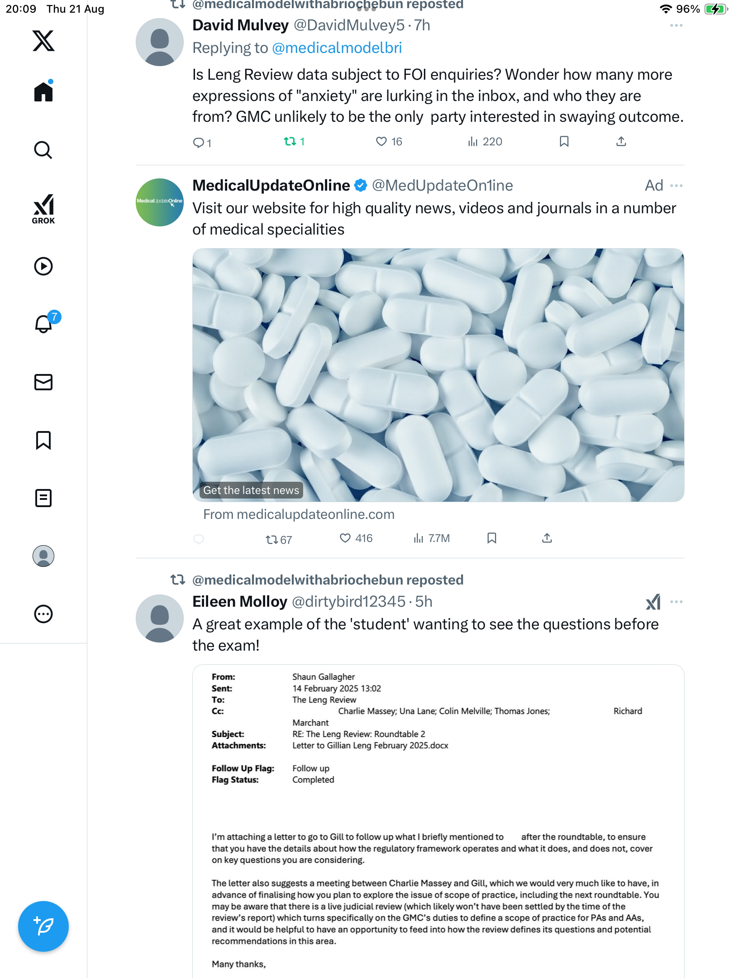Image resolution: width=733 pixels, height=978 pixels.
Task: Undo repost on David Mulvey's post
Action: [290, 142]
